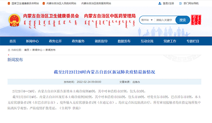Click emblem icon beside 内蒙古自治区人民政府网站
212x123 pixels.
pyautogui.click(x=43, y=3)
